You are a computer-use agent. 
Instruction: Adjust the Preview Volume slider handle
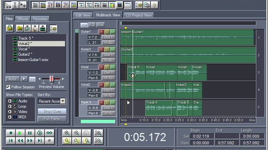[52, 79]
